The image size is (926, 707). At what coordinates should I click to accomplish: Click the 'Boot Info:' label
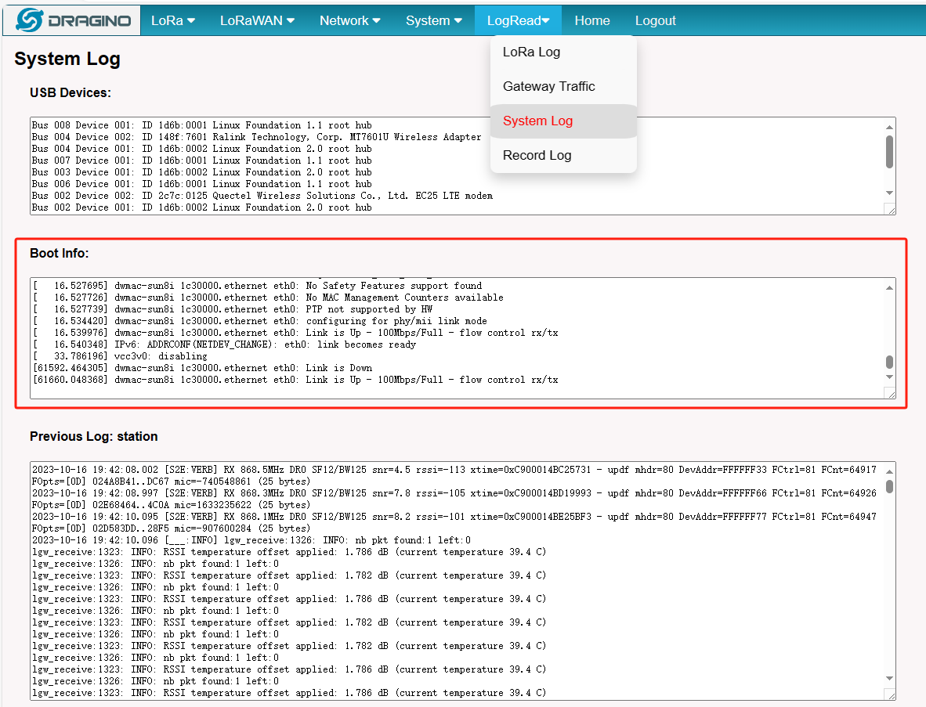tap(59, 253)
